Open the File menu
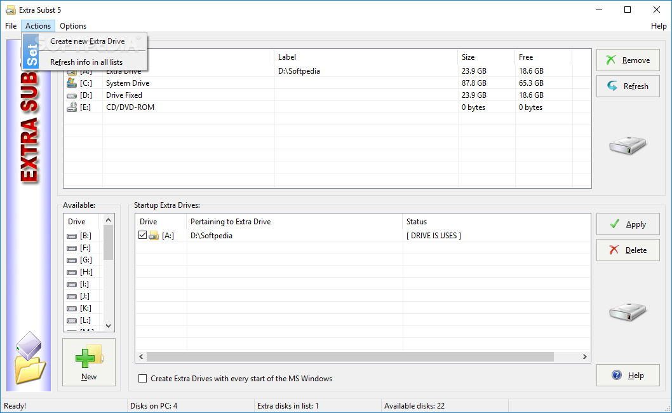The image size is (672, 413). pyautogui.click(x=11, y=25)
